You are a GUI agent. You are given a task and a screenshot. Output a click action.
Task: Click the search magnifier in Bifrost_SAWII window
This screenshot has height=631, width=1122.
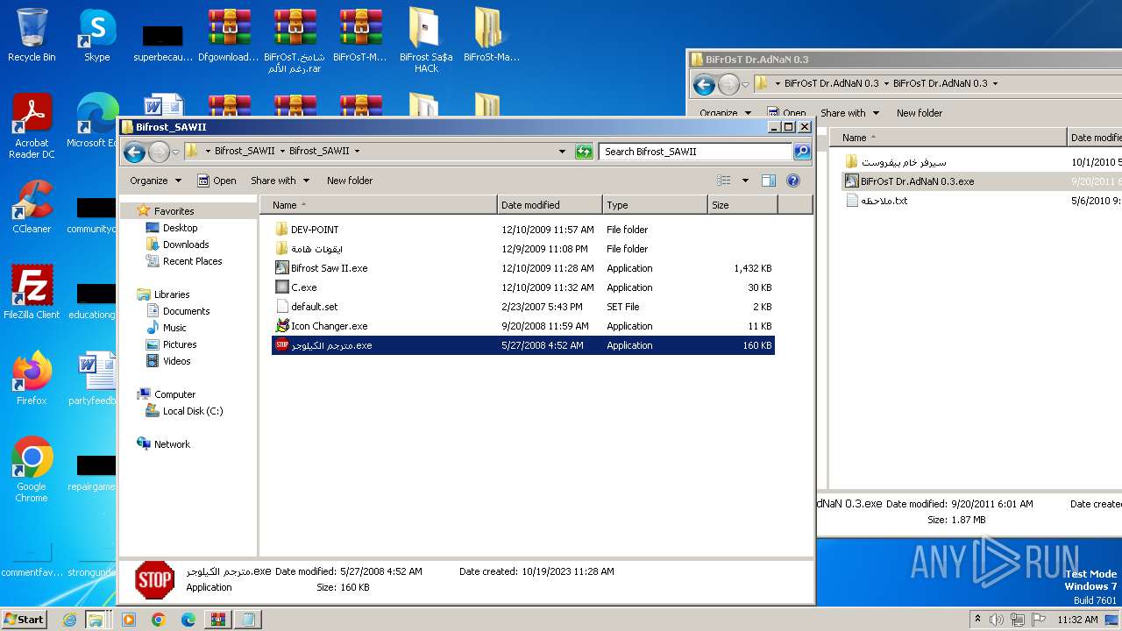pyautogui.click(x=801, y=152)
